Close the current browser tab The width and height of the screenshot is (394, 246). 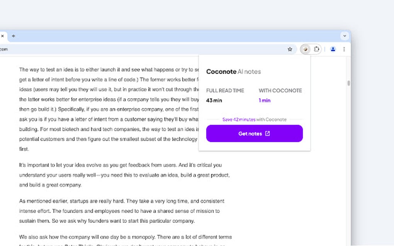[x=3, y=36]
